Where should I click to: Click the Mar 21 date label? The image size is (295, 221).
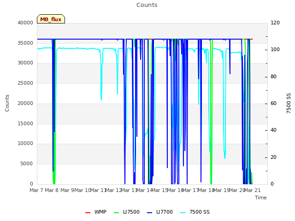tap(252, 190)
